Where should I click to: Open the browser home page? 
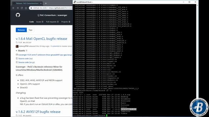pyautogui.click(x=26, y=8)
